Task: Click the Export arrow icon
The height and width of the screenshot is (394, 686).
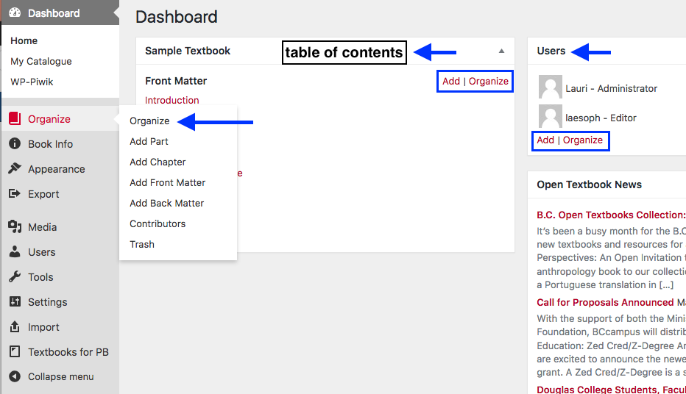Action: click(15, 193)
